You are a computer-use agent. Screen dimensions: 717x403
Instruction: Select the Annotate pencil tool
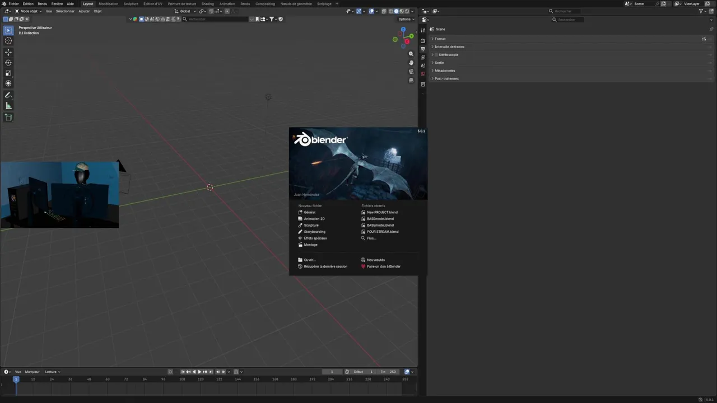click(8, 95)
